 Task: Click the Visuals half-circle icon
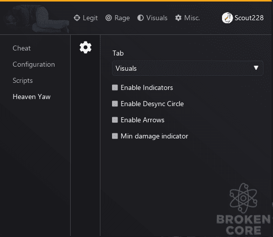coord(140,18)
